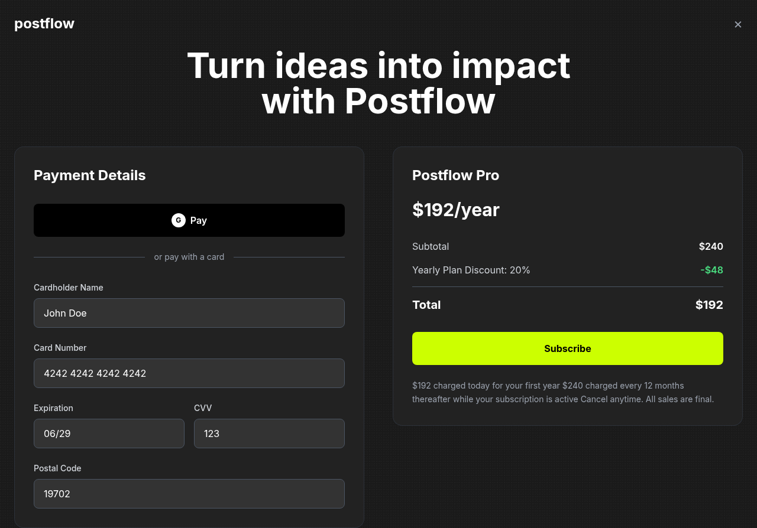This screenshot has width=757, height=528.
Task: Click the black Pay button
Action: tap(189, 220)
